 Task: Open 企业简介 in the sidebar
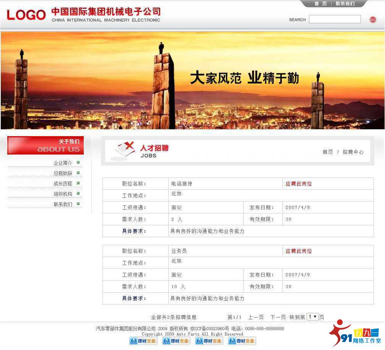(x=63, y=163)
